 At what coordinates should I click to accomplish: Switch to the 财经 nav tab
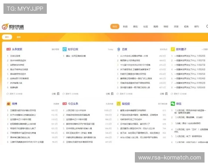click(x=166, y=27)
